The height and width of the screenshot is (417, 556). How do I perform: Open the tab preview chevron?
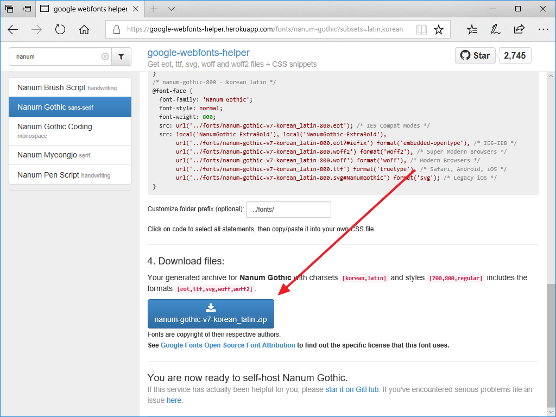click(x=171, y=9)
